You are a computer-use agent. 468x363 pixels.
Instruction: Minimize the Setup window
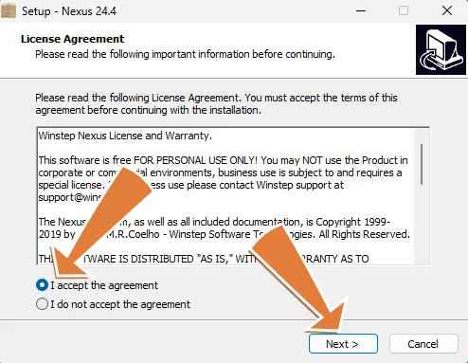361,11
